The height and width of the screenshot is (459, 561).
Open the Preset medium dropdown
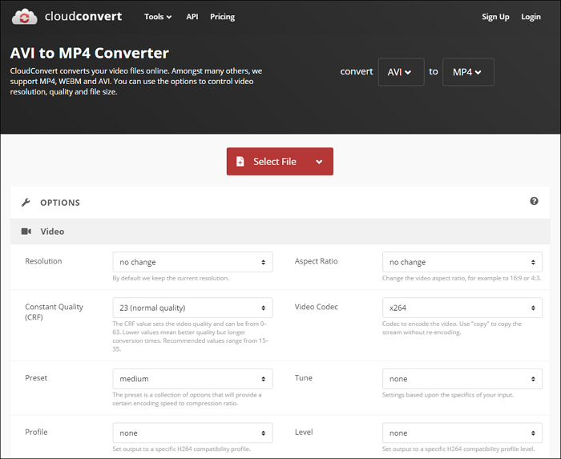tap(192, 379)
